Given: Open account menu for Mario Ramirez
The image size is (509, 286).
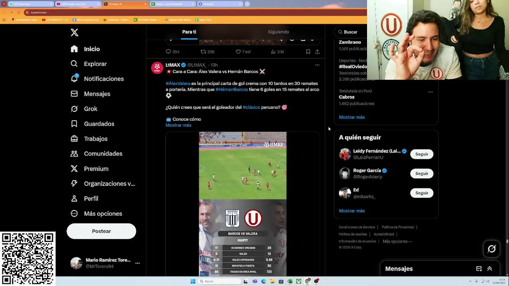Looking at the screenshot, I should tap(138, 263).
